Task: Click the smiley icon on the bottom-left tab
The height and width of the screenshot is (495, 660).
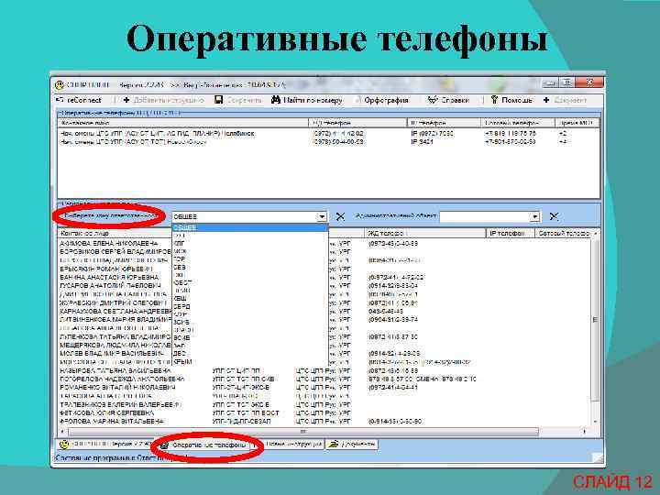Action: [64, 445]
